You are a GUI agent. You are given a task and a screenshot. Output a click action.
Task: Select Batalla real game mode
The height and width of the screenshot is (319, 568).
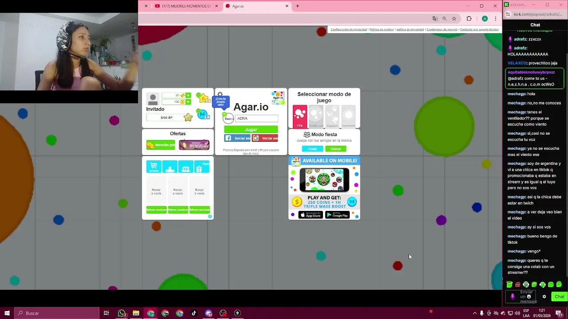point(316,117)
